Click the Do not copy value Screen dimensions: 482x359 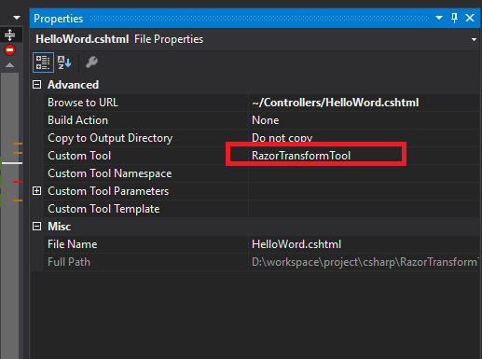(x=282, y=138)
